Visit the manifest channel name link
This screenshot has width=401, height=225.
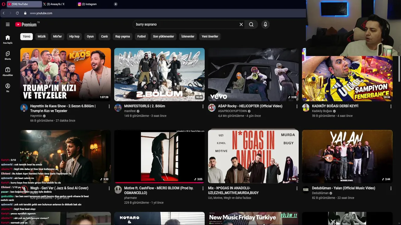point(130,111)
